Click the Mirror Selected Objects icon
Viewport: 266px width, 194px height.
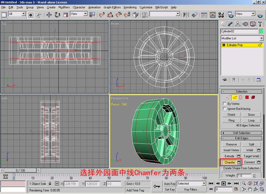pyautogui.click(x=186, y=15)
